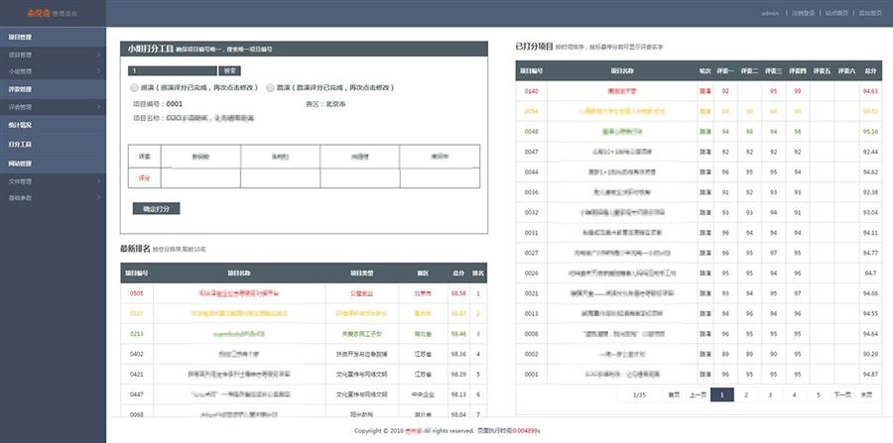893x443 pixels.
Task: Select the 路演 radio button
Action: (271, 87)
